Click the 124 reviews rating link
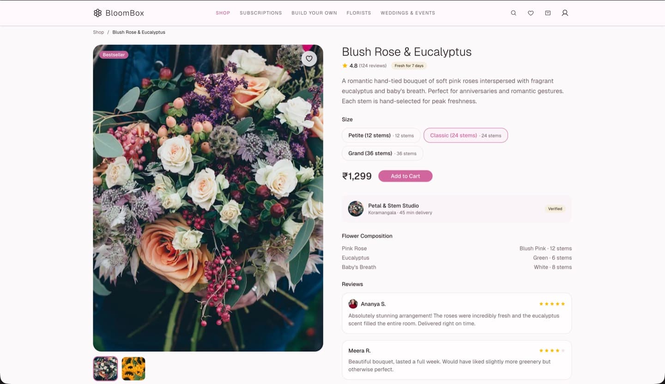The height and width of the screenshot is (384, 665). pyautogui.click(x=373, y=66)
